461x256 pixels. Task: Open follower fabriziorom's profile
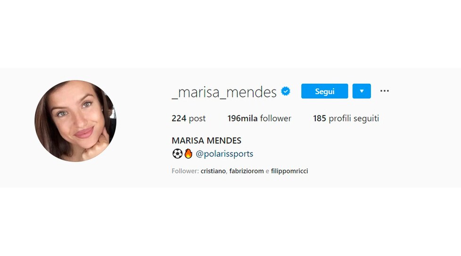247,171
